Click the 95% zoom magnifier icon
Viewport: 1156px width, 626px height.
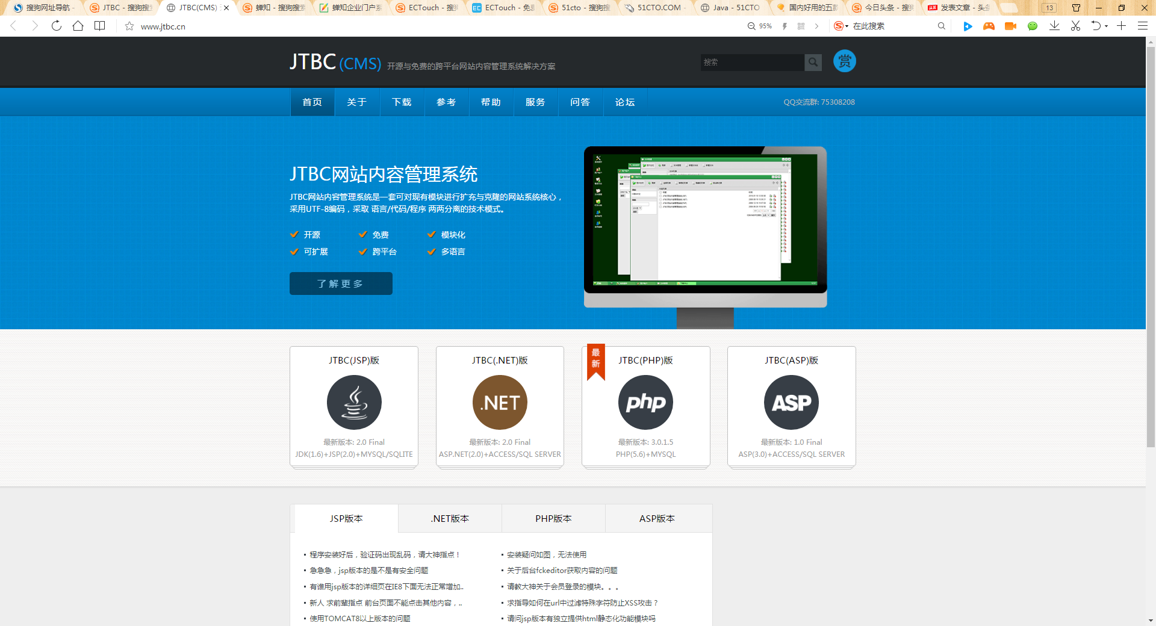pos(751,26)
